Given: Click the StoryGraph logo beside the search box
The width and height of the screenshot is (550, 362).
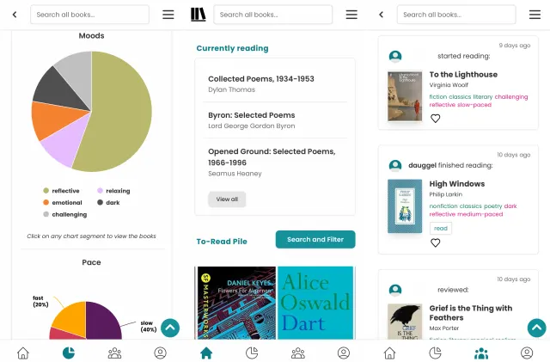Looking at the screenshot, I should pyautogui.click(x=199, y=15).
